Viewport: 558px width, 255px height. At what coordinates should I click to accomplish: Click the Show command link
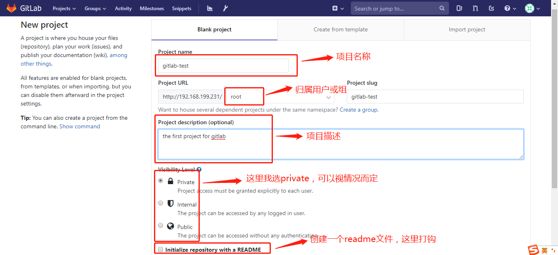tap(80, 126)
